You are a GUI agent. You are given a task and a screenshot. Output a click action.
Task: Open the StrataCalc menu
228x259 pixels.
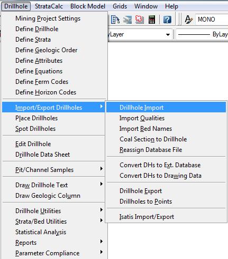pyautogui.click(x=49, y=6)
